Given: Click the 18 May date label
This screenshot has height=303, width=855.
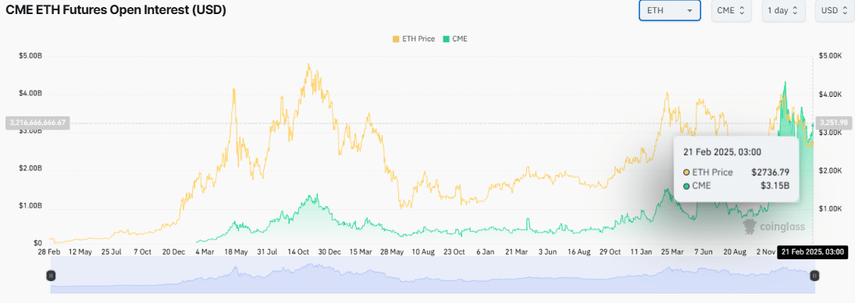Looking at the screenshot, I should tap(236, 251).
